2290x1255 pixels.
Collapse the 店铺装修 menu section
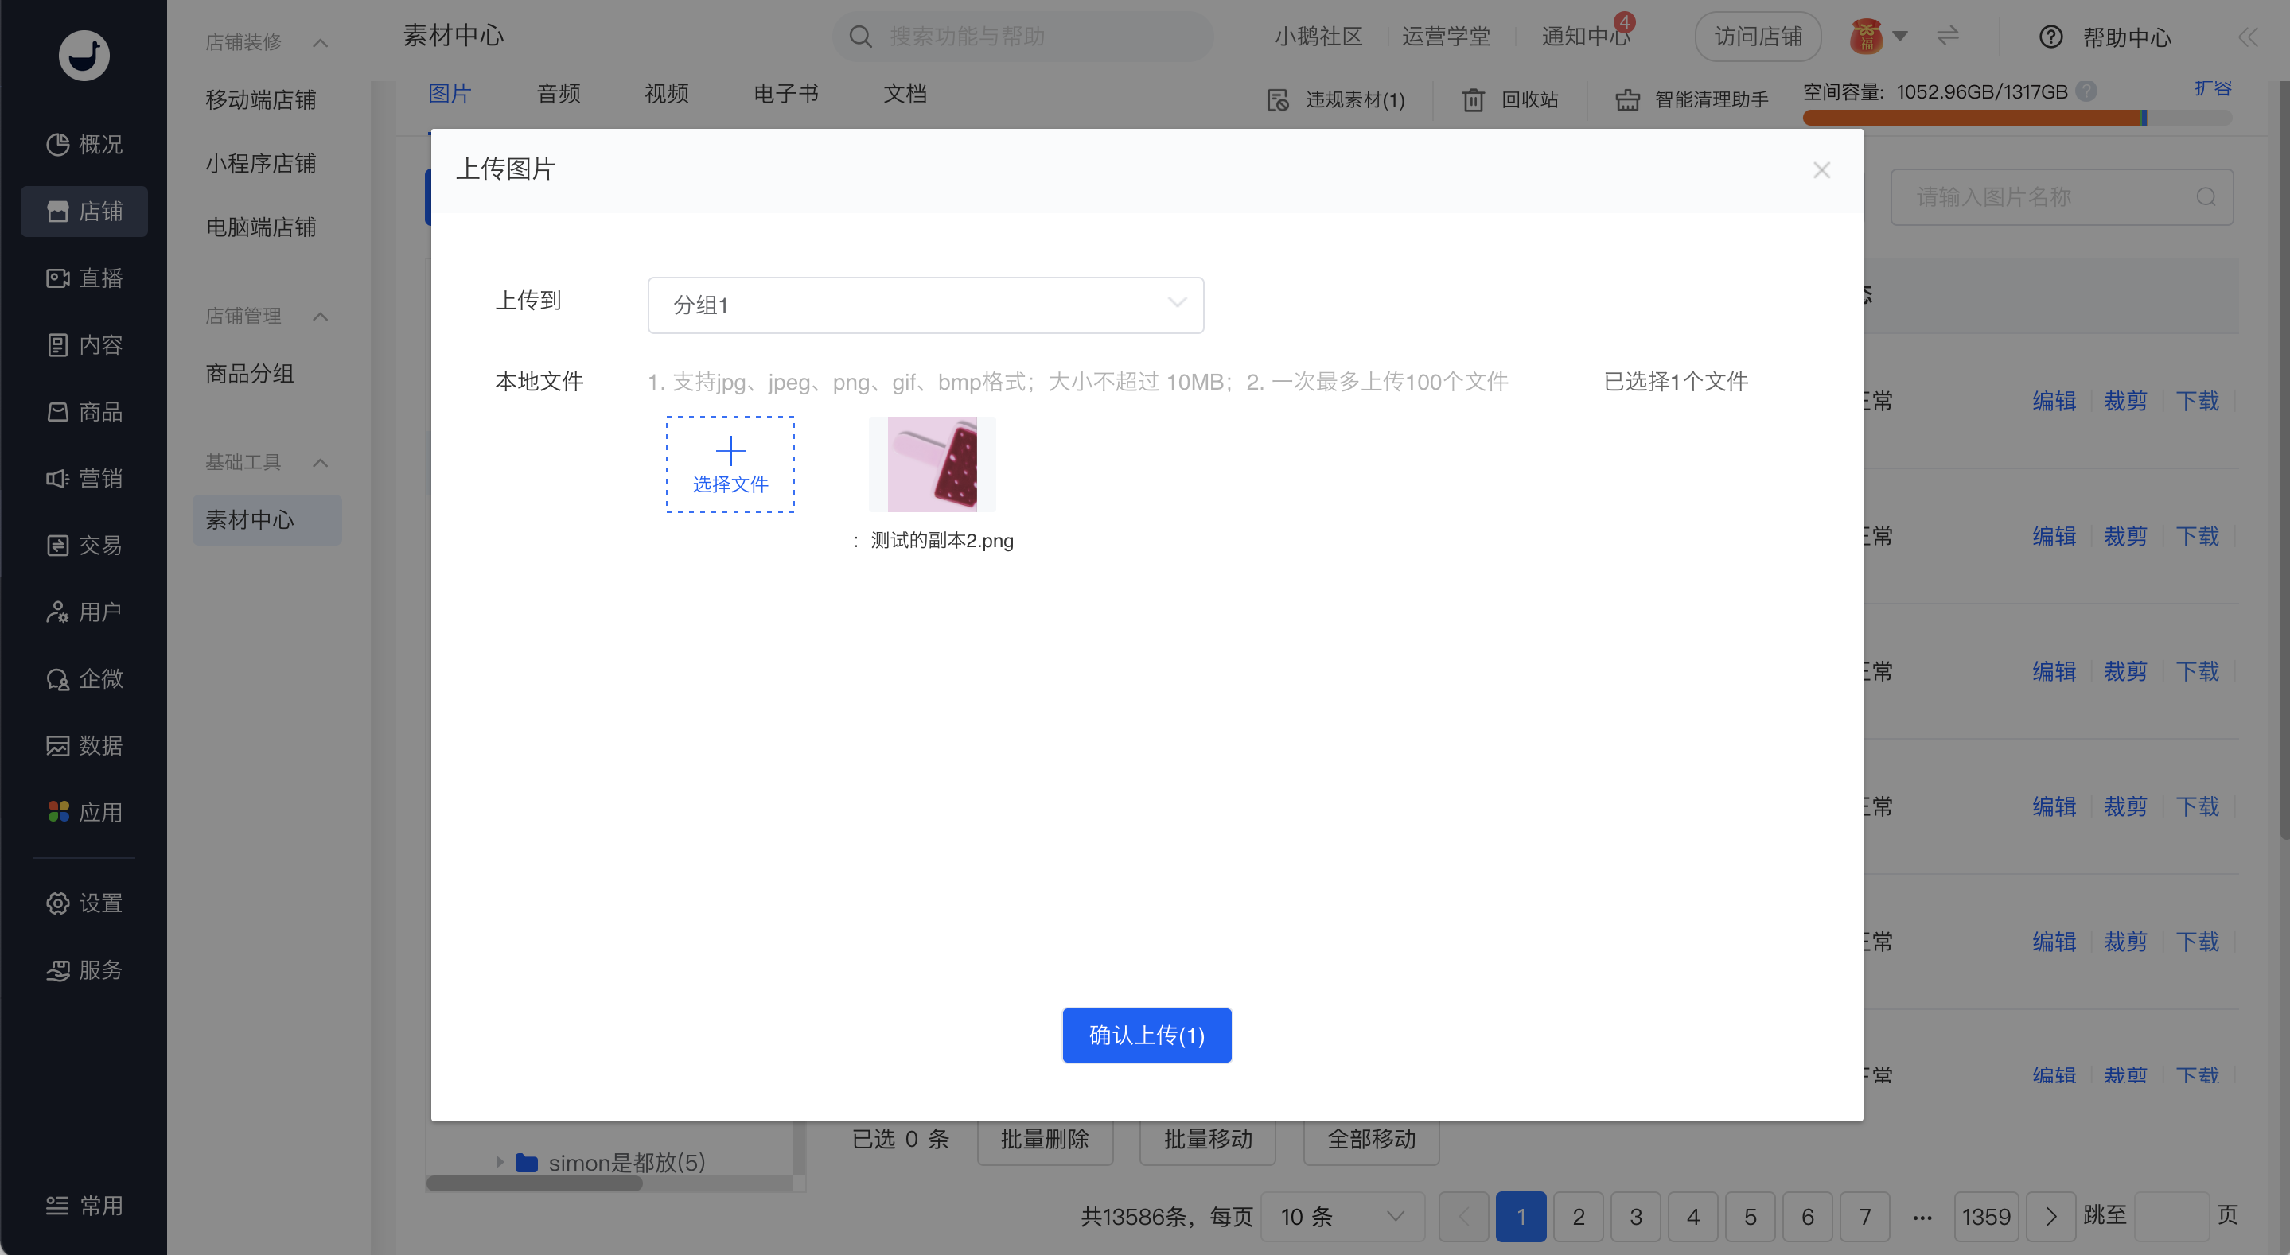pyautogui.click(x=320, y=43)
